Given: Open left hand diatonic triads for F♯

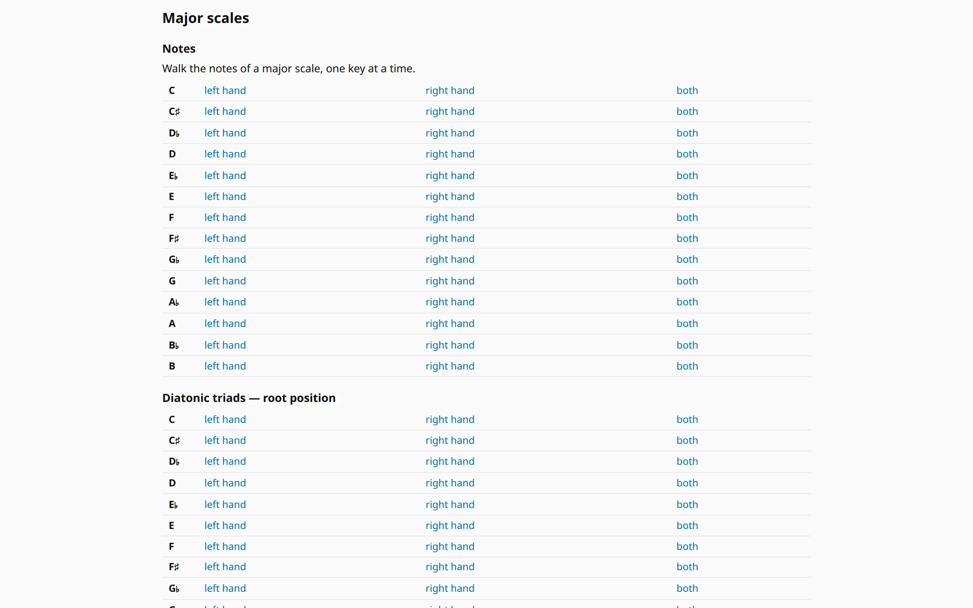Looking at the screenshot, I should point(225,566).
